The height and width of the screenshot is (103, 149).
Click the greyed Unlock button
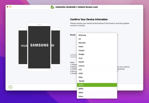coord(74,56)
